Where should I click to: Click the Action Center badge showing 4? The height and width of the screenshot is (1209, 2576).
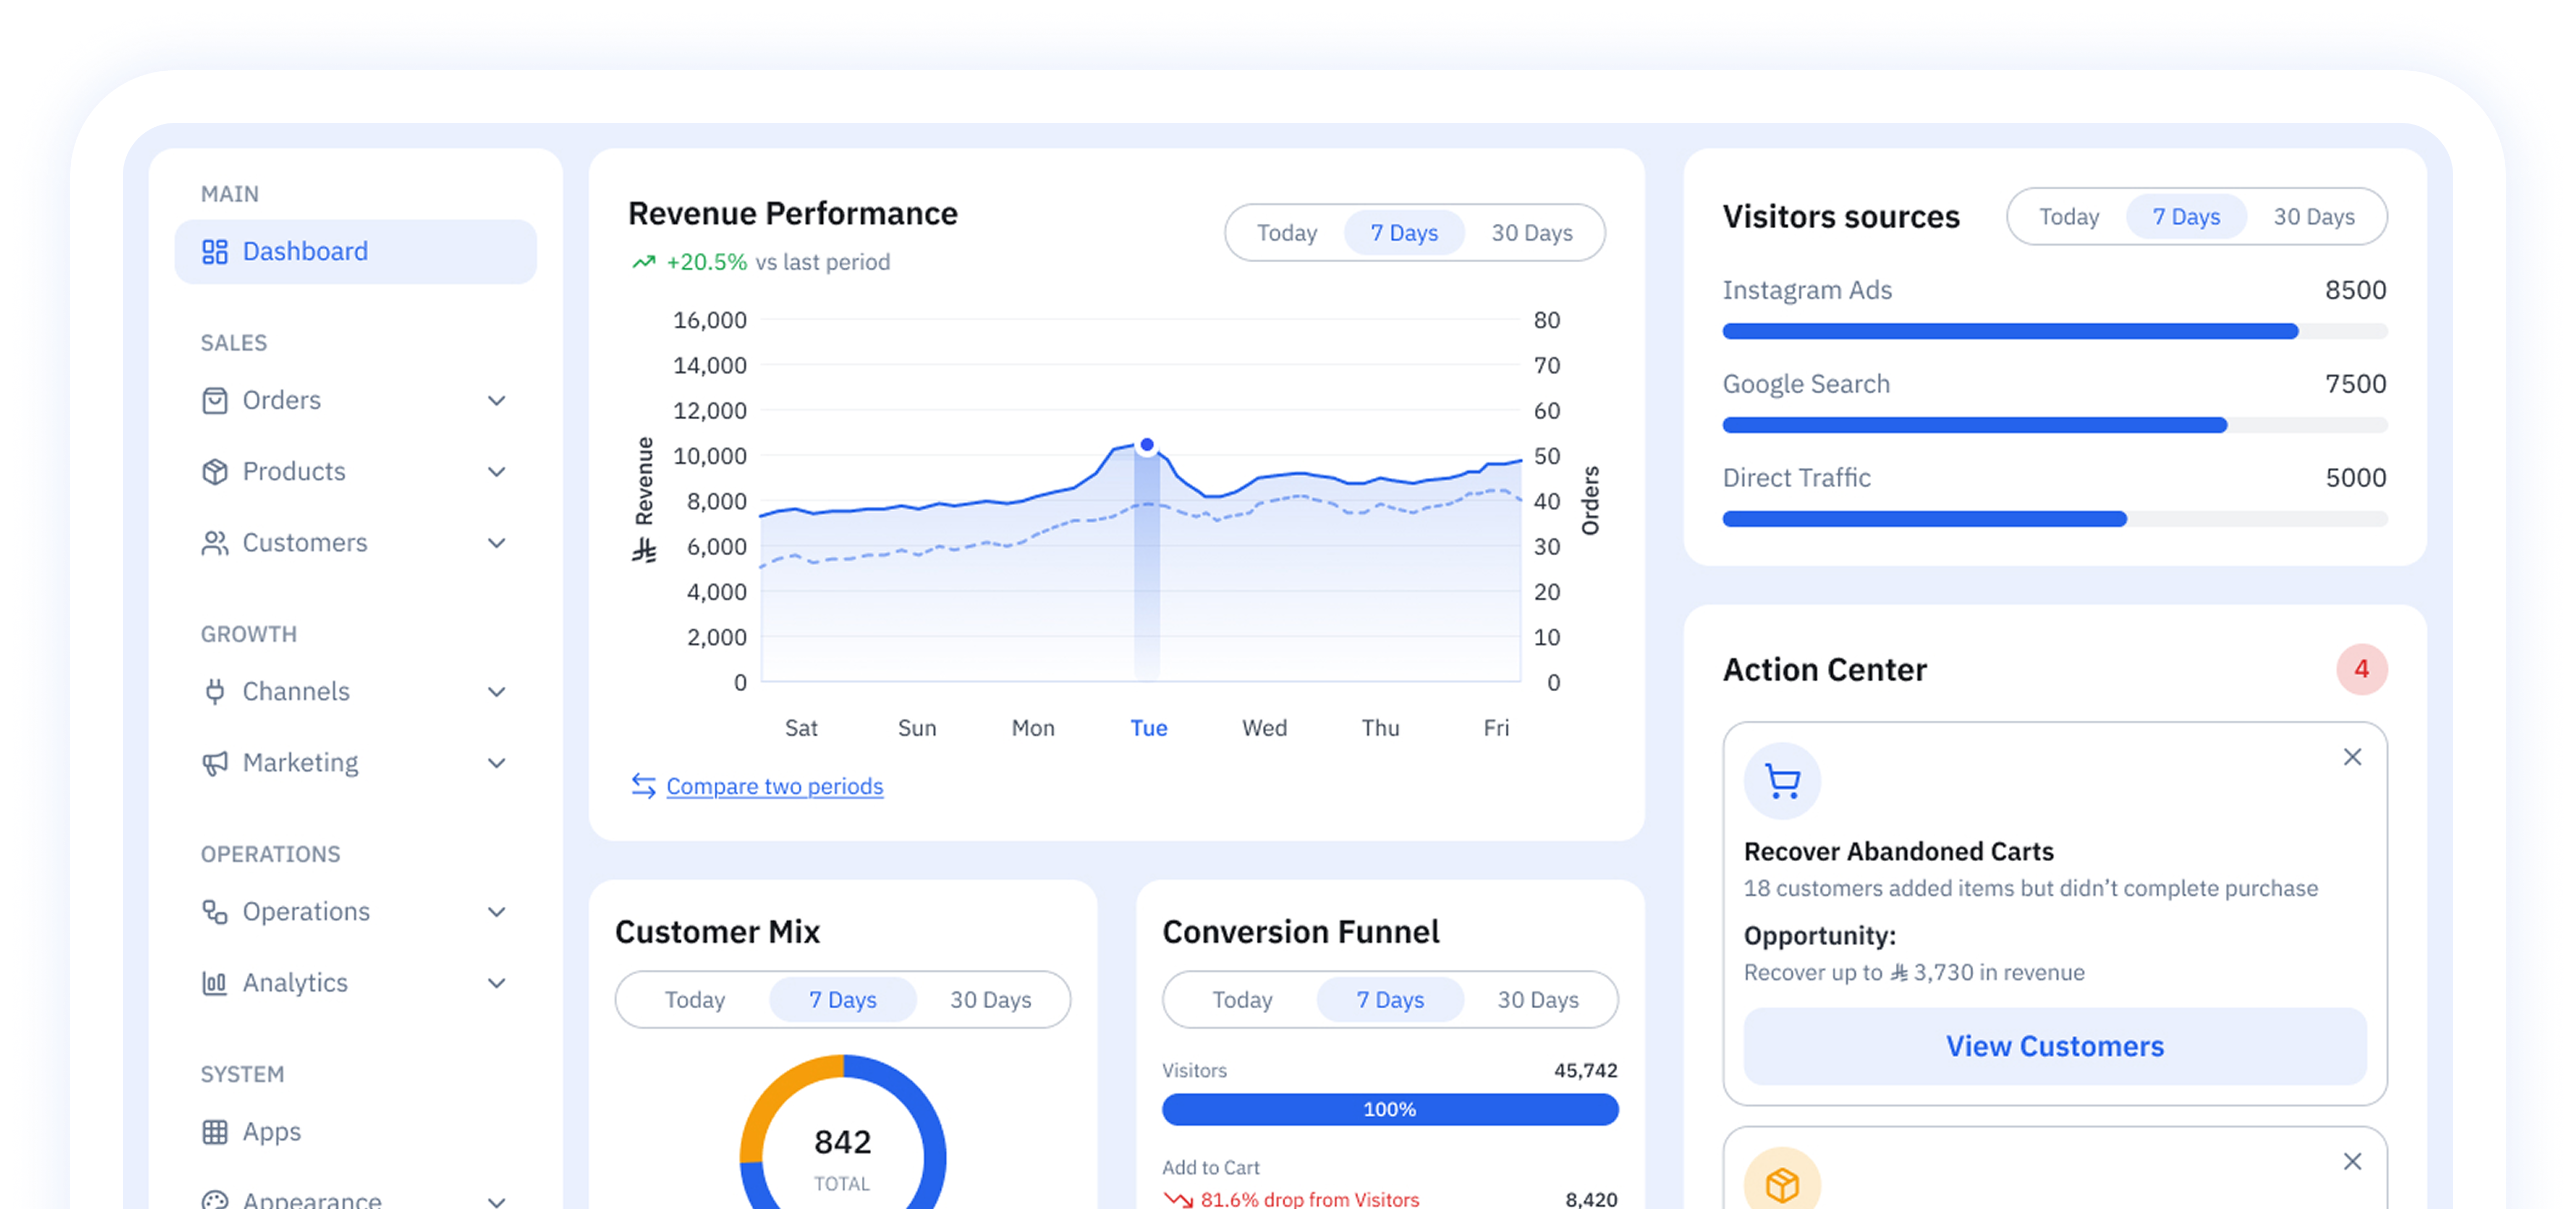(2361, 669)
